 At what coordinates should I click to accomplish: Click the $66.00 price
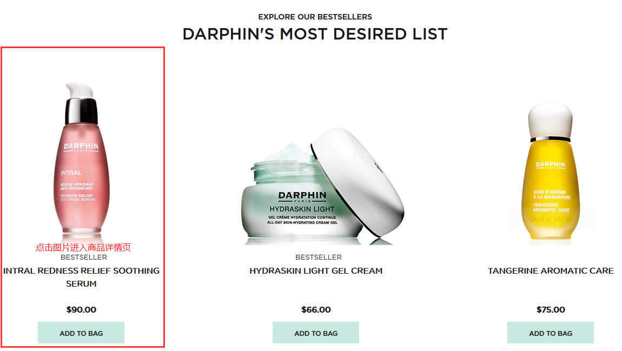(316, 310)
